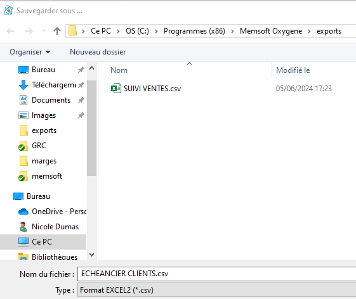This screenshot has height=299, width=356.
Task: Click the back navigation arrow
Action: pos(10,31)
